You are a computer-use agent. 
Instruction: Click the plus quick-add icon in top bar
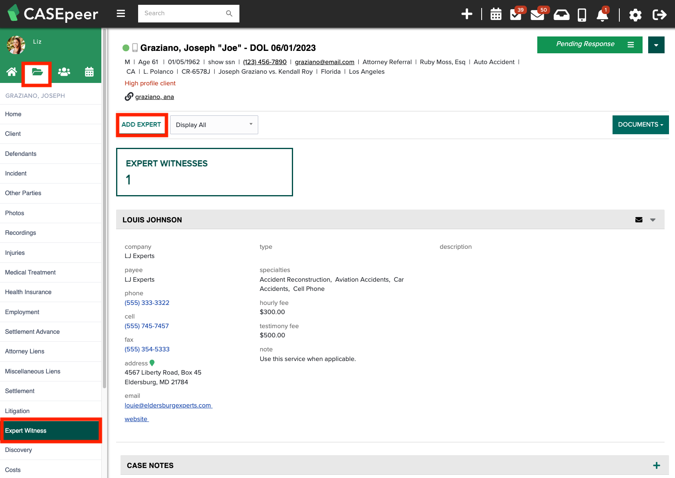pos(467,14)
